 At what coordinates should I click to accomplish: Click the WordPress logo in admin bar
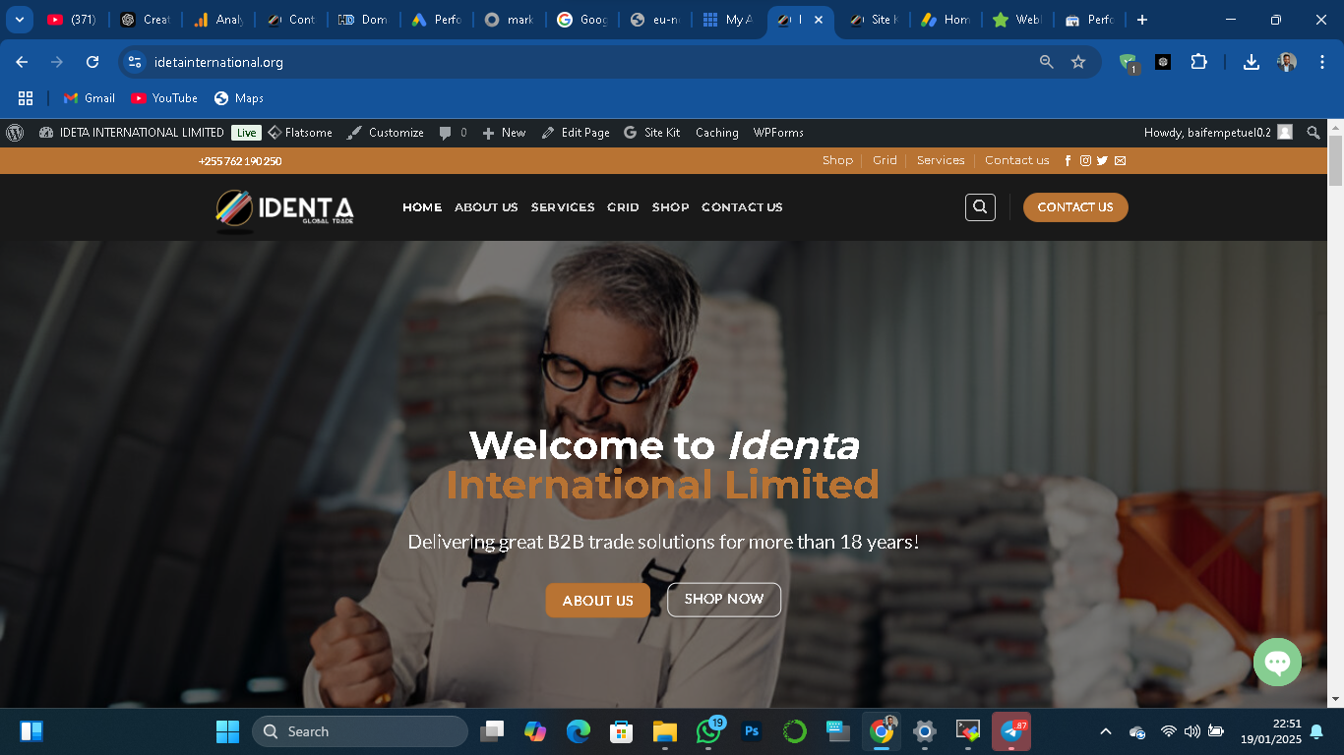pos(15,133)
